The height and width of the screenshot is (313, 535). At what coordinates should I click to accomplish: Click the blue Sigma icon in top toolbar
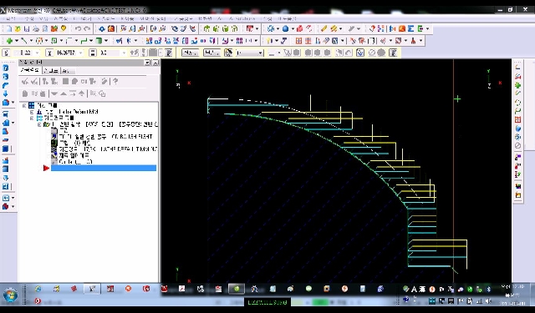click(410, 29)
